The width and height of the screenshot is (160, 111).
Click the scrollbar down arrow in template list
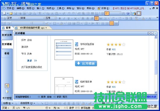click(x=156, y=92)
